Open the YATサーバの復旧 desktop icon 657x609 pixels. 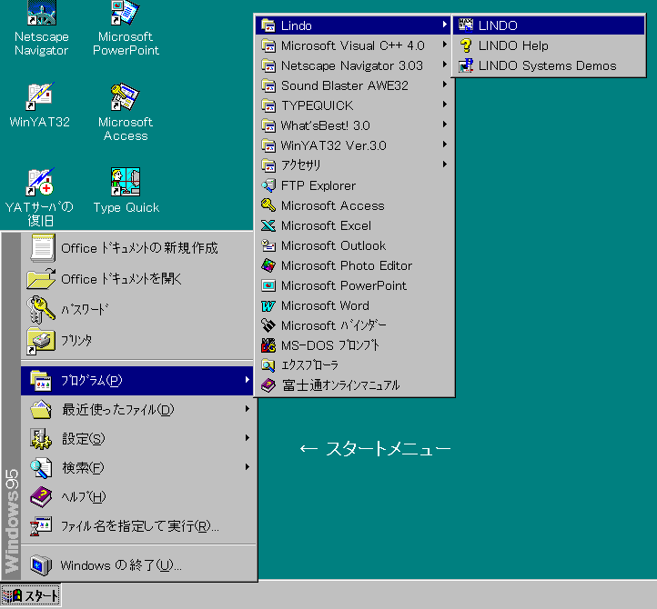coord(41,183)
